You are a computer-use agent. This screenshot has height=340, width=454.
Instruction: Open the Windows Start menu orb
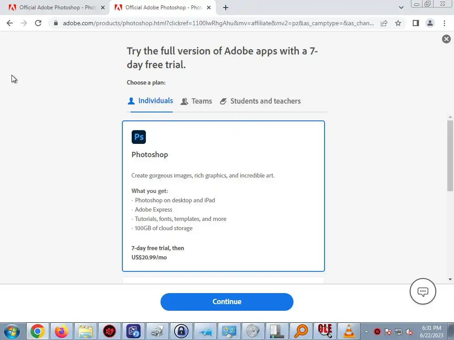click(x=12, y=331)
